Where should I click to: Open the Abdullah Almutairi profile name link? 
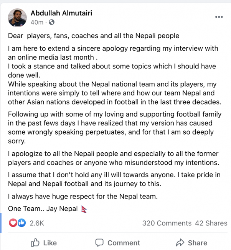tap(61, 13)
